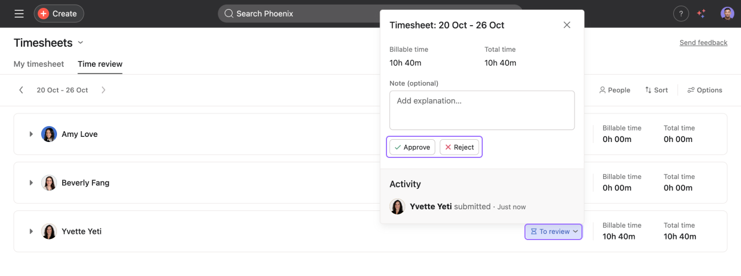Click the Search Phoenix field
Image resolution: width=741 pixels, height=276 pixels.
tap(296, 14)
